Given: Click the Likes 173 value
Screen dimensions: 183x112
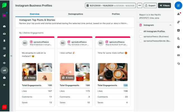Looking at the screenshot, I should [x=88, y=91].
